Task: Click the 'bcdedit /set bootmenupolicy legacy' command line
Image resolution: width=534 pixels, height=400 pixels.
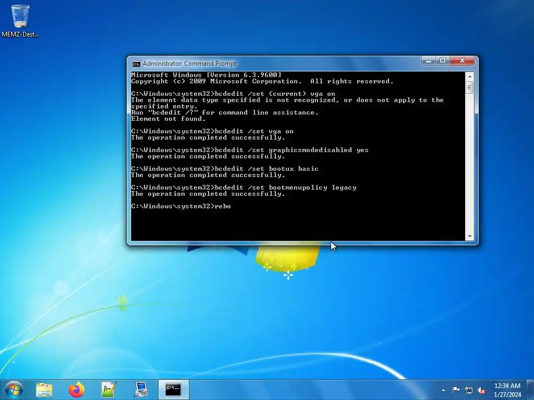Action: pos(244,187)
